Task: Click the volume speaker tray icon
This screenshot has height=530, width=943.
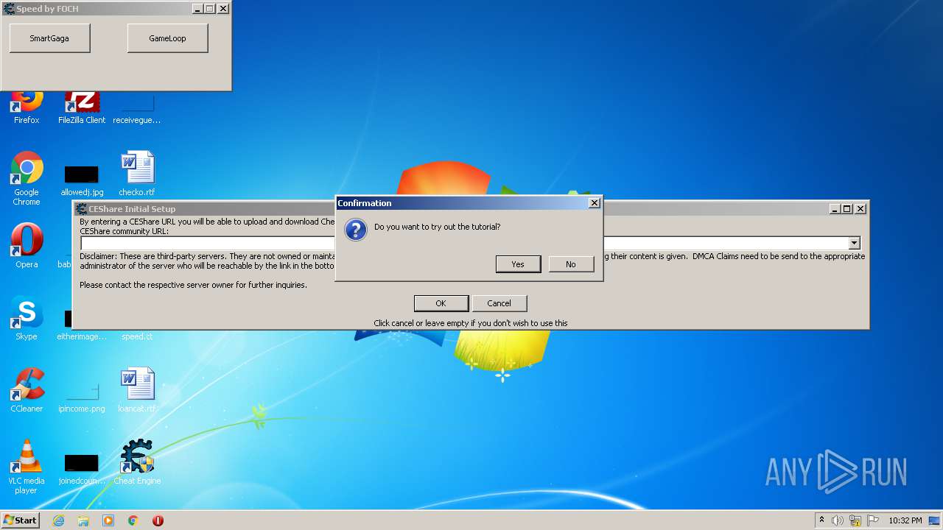Action: click(838, 520)
